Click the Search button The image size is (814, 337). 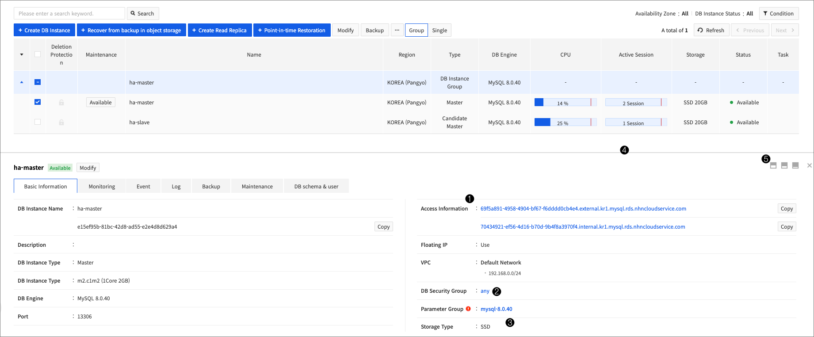(x=143, y=13)
